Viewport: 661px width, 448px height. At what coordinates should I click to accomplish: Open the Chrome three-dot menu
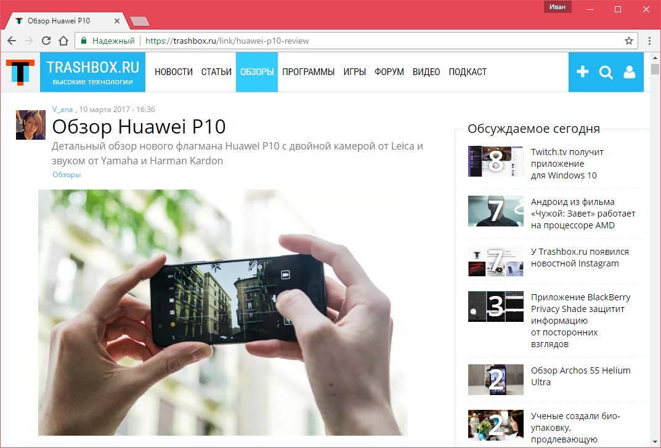pyautogui.click(x=649, y=41)
